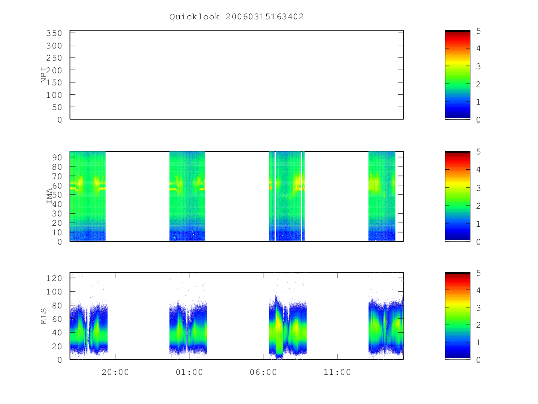538x404 pixels.
Task: Click inside the empty NPI plot panel
Action: 237,75
